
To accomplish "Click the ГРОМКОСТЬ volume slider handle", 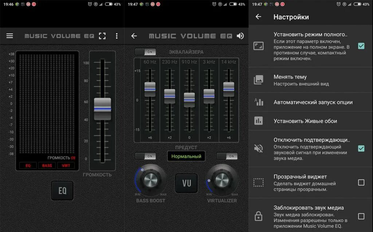I will (x=102, y=109).
